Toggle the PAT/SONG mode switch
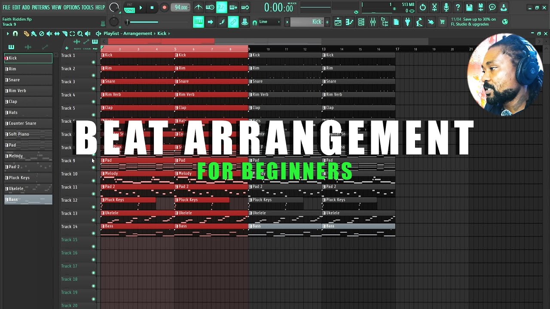 tap(129, 7)
